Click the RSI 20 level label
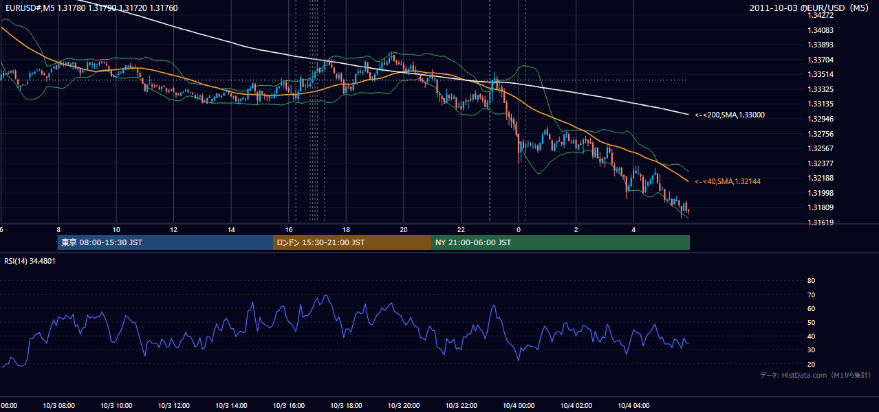Image resolution: width=879 pixels, height=412 pixels. [x=811, y=364]
